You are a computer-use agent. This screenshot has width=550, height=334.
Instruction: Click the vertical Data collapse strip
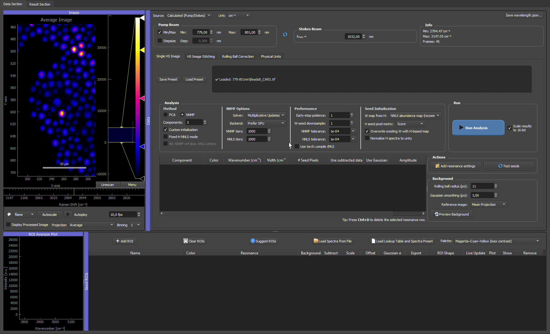(148, 121)
